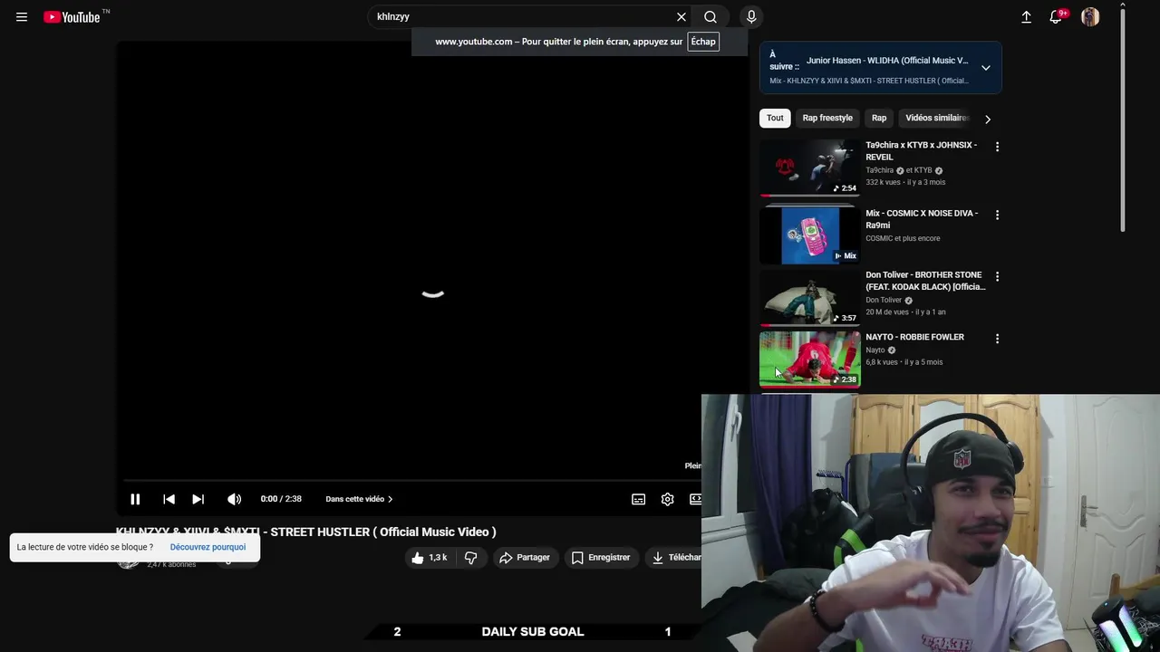The height and width of the screenshot is (652, 1160).
Task: Select the 'Rap' filter chip
Action: coord(879,118)
